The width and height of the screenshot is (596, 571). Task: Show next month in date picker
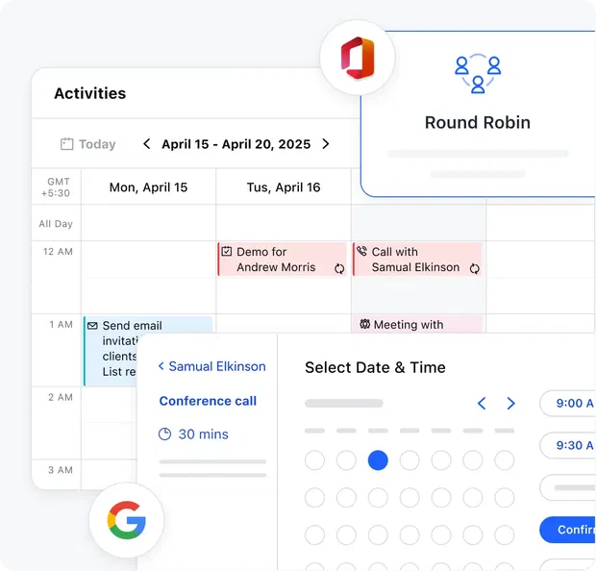pyautogui.click(x=511, y=404)
